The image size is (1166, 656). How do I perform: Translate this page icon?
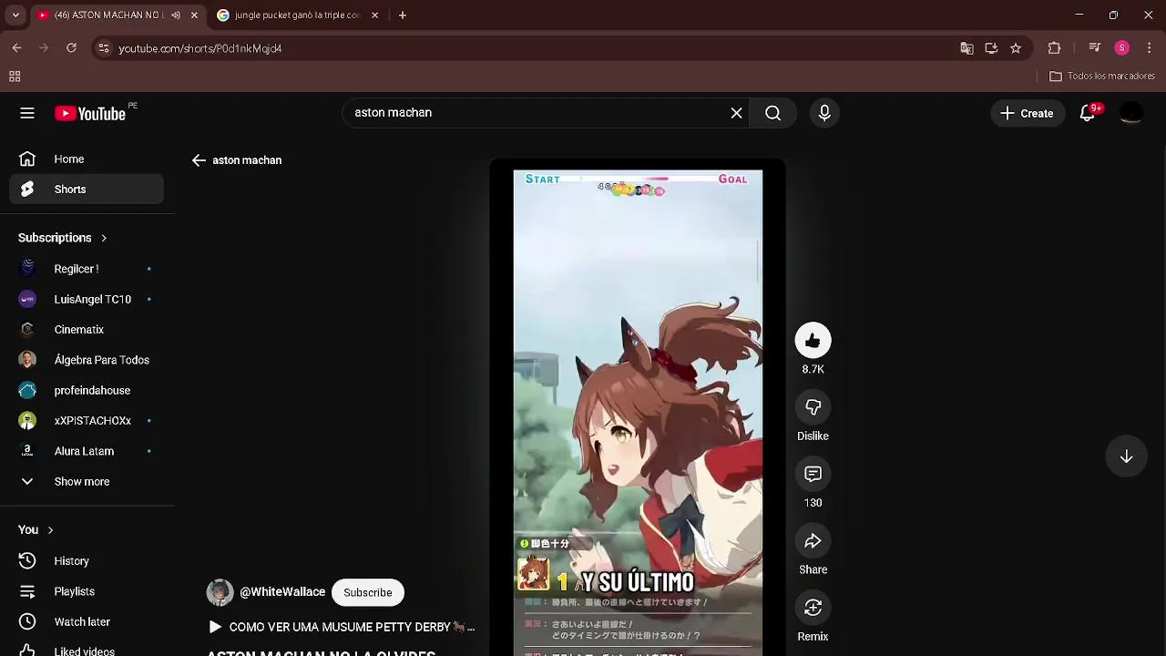coord(967,48)
